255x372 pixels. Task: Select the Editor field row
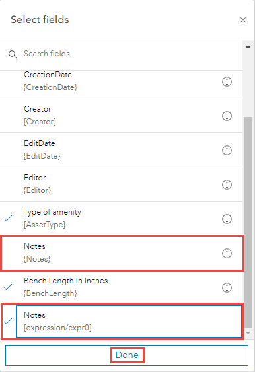tap(121, 184)
